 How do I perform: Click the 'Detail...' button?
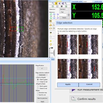65,18
